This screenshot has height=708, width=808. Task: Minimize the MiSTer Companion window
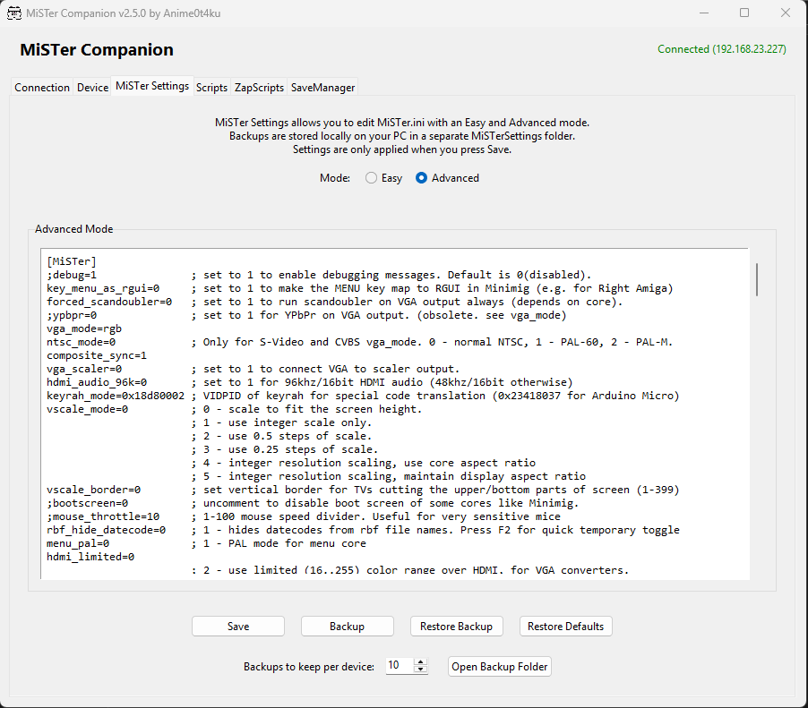pos(704,13)
